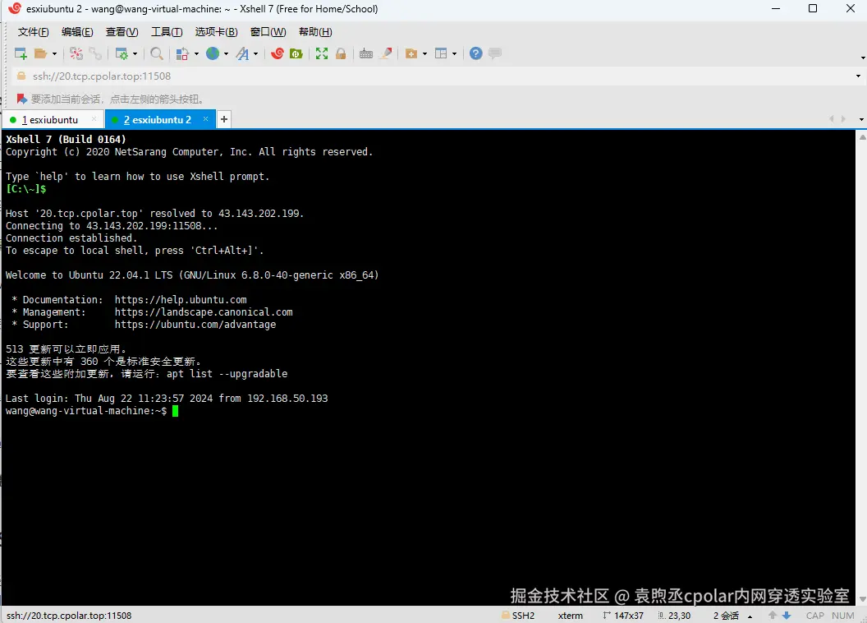Launch Xftp via green folder icon
Screen dimensions: 867x623
point(296,53)
